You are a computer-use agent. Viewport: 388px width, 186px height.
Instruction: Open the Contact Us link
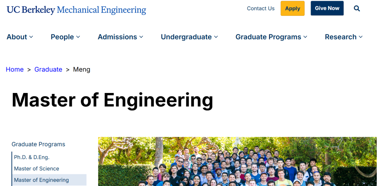[260, 8]
